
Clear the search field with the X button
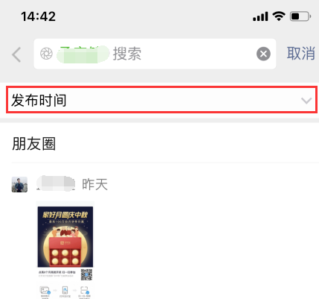pyautogui.click(x=263, y=54)
